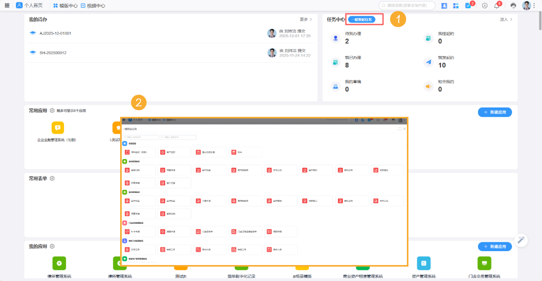Open the 资产管理系统 app

coord(423,263)
